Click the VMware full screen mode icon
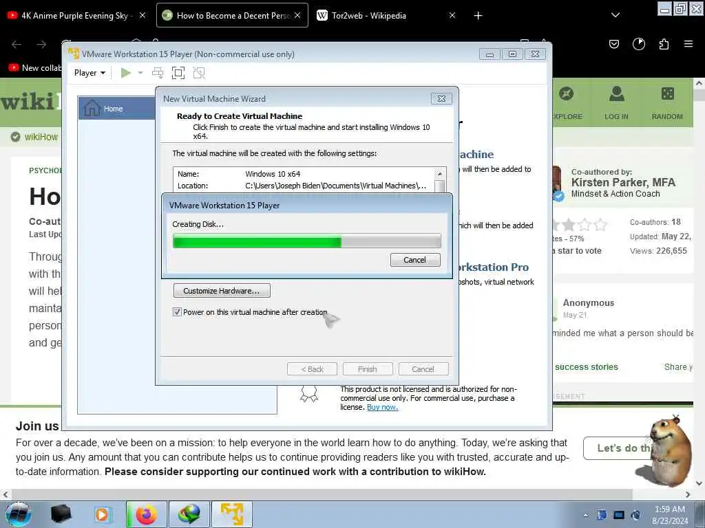705x528 pixels. [178, 73]
